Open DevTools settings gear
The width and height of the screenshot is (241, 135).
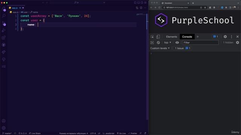click(x=225, y=37)
